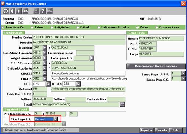The width and height of the screenshot is (187, 134).
Task: Click the E-mail envelope icon
Action: [x=122, y=105]
